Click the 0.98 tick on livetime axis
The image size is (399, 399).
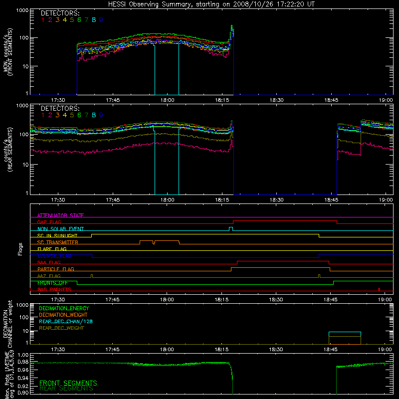coord(23,362)
